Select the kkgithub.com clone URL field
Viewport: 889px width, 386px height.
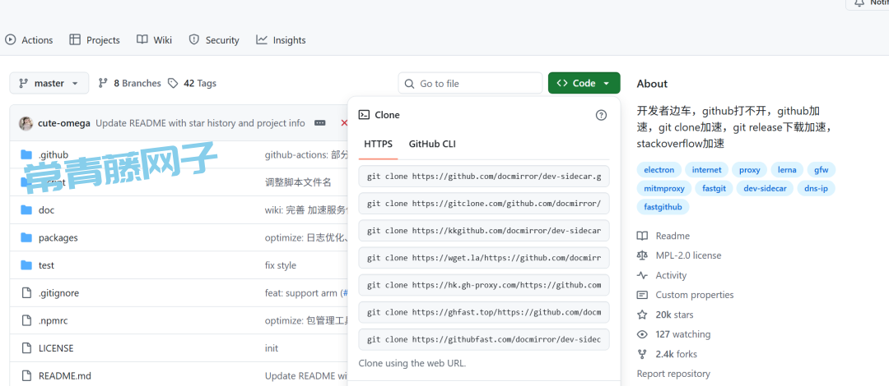tap(484, 230)
